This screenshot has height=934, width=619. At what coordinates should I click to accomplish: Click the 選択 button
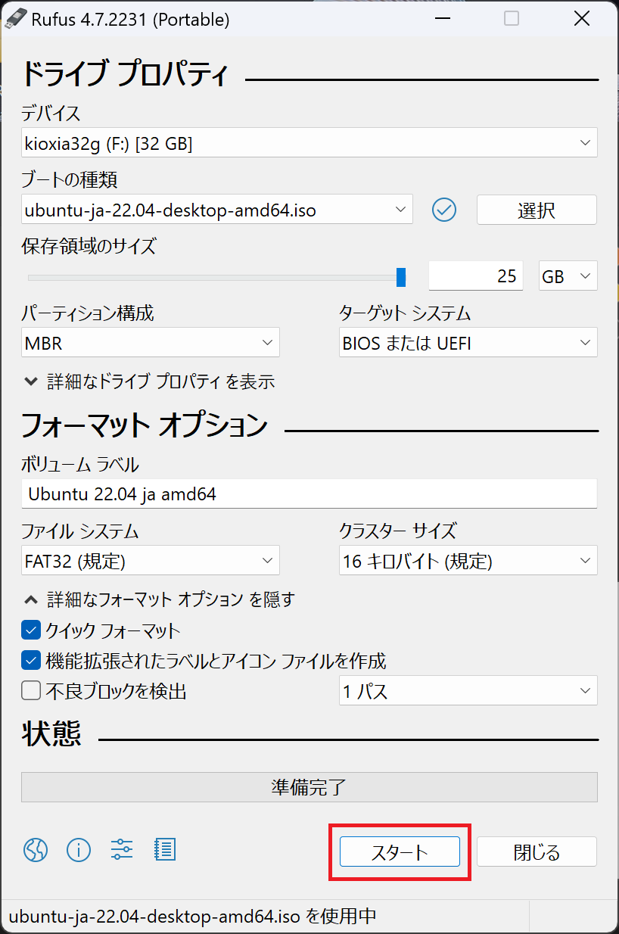pos(537,210)
